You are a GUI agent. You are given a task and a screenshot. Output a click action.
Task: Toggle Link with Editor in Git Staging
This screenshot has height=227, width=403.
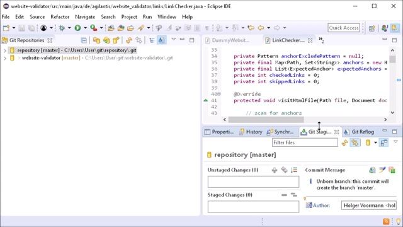pos(355,143)
